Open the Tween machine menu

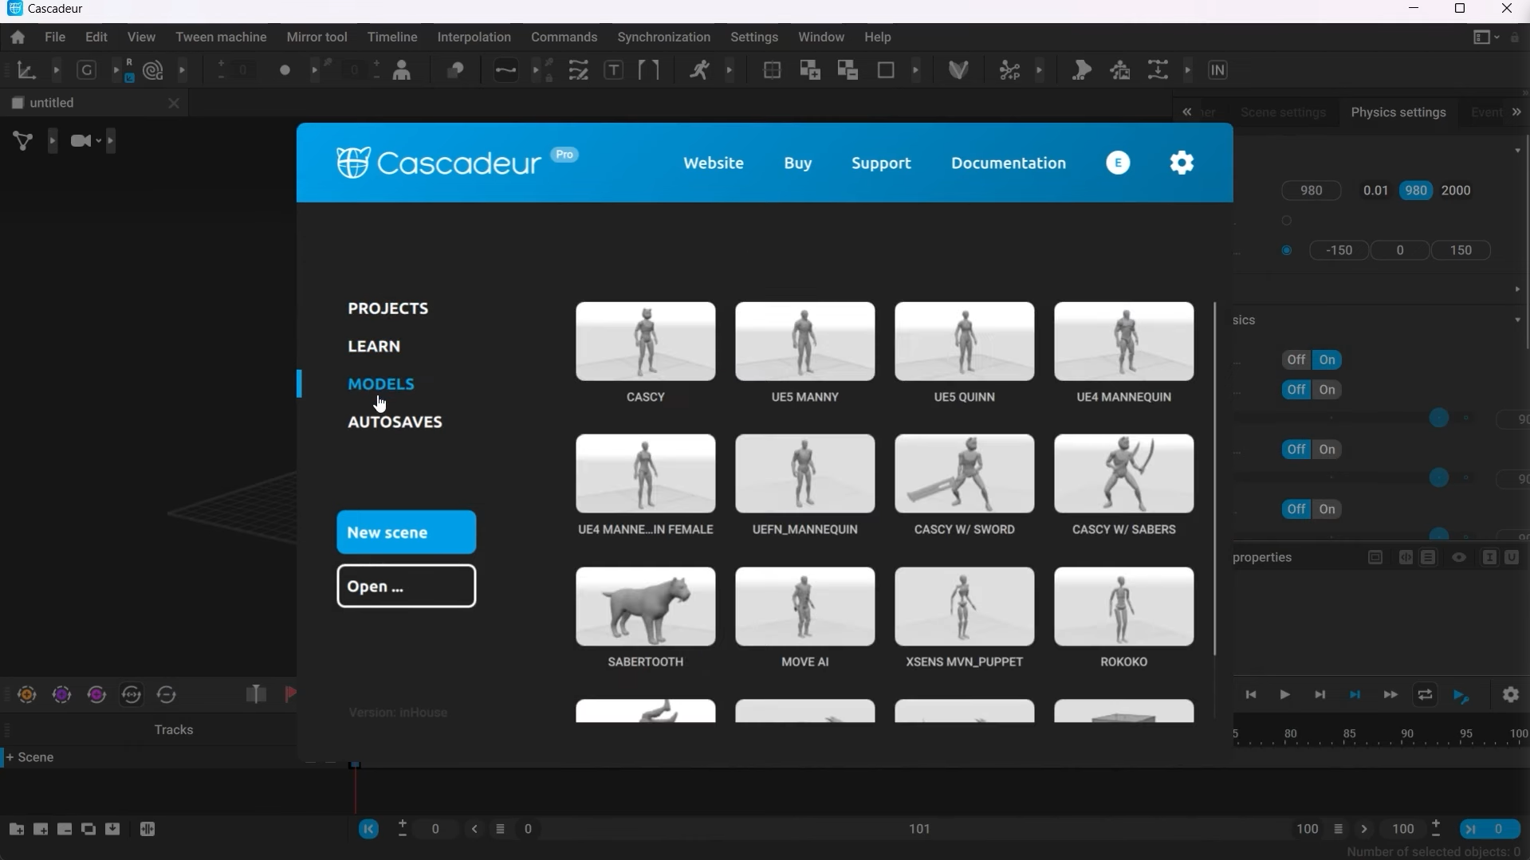[221, 37]
